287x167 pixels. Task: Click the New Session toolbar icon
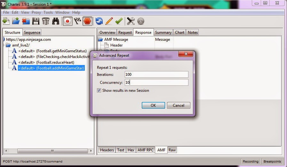pos(6,21)
